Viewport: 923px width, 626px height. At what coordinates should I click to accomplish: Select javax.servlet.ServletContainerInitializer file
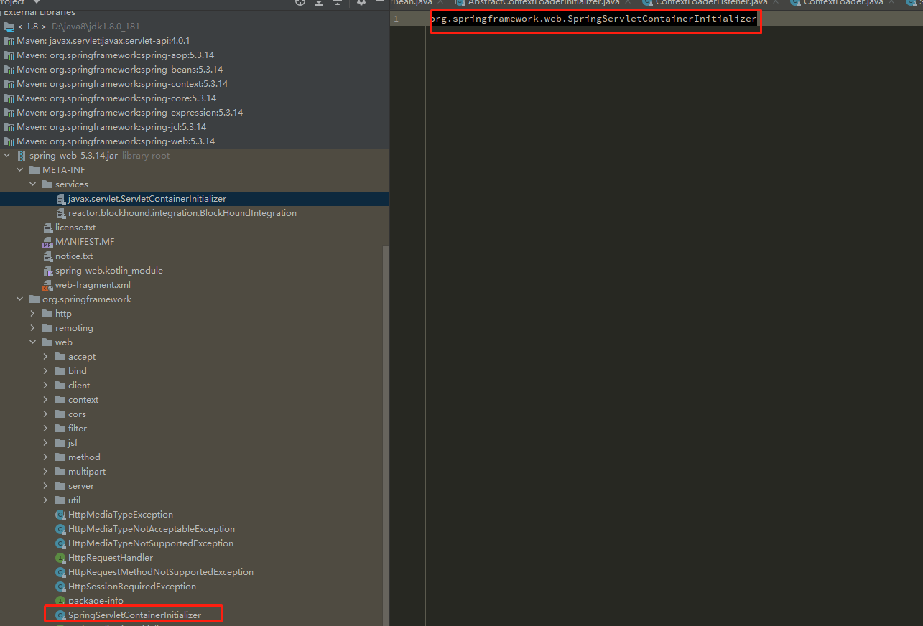[147, 199]
